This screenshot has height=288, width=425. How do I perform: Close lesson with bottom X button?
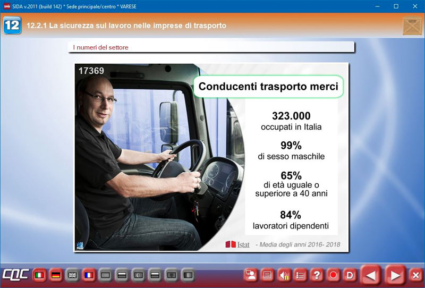coord(415,275)
